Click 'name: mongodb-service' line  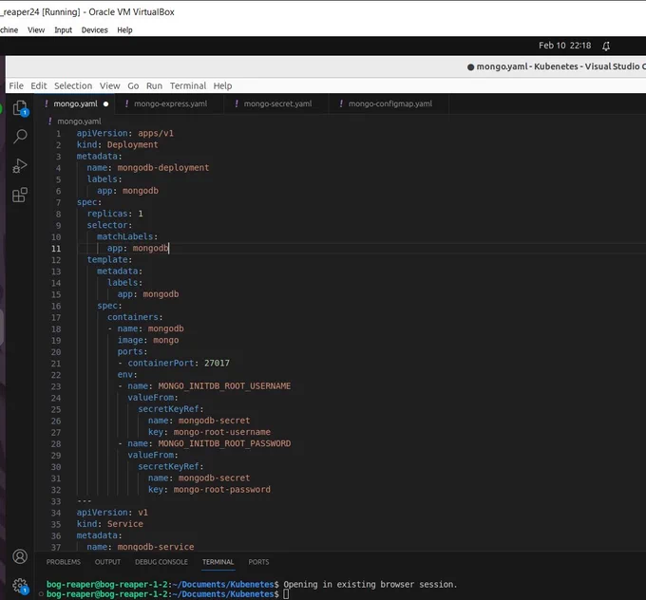(140, 547)
